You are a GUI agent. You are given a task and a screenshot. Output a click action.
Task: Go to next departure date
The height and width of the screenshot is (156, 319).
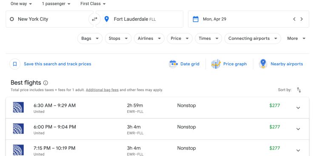click(x=302, y=19)
